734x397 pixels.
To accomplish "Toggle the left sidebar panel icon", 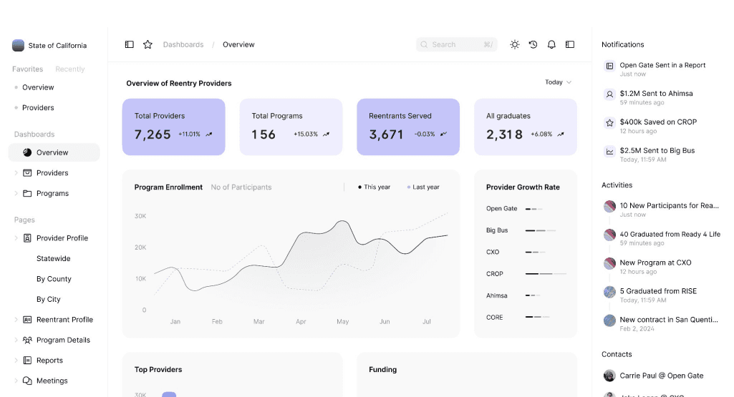I will point(129,44).
